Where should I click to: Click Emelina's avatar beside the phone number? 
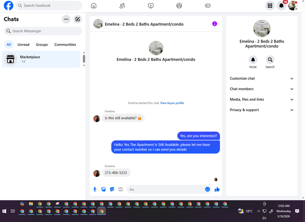click(x=96, y=173)
